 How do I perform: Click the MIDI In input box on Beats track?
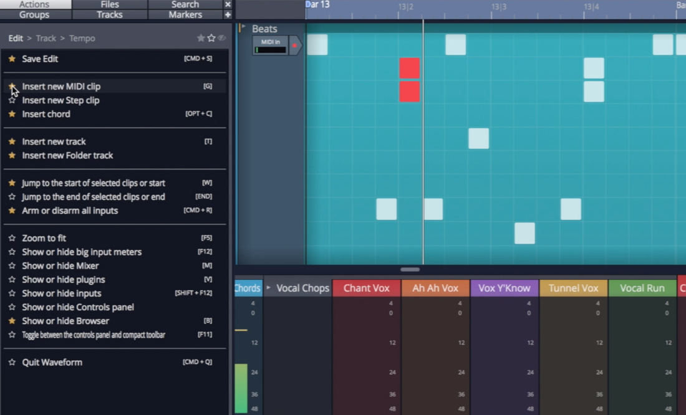pos(271,45)
